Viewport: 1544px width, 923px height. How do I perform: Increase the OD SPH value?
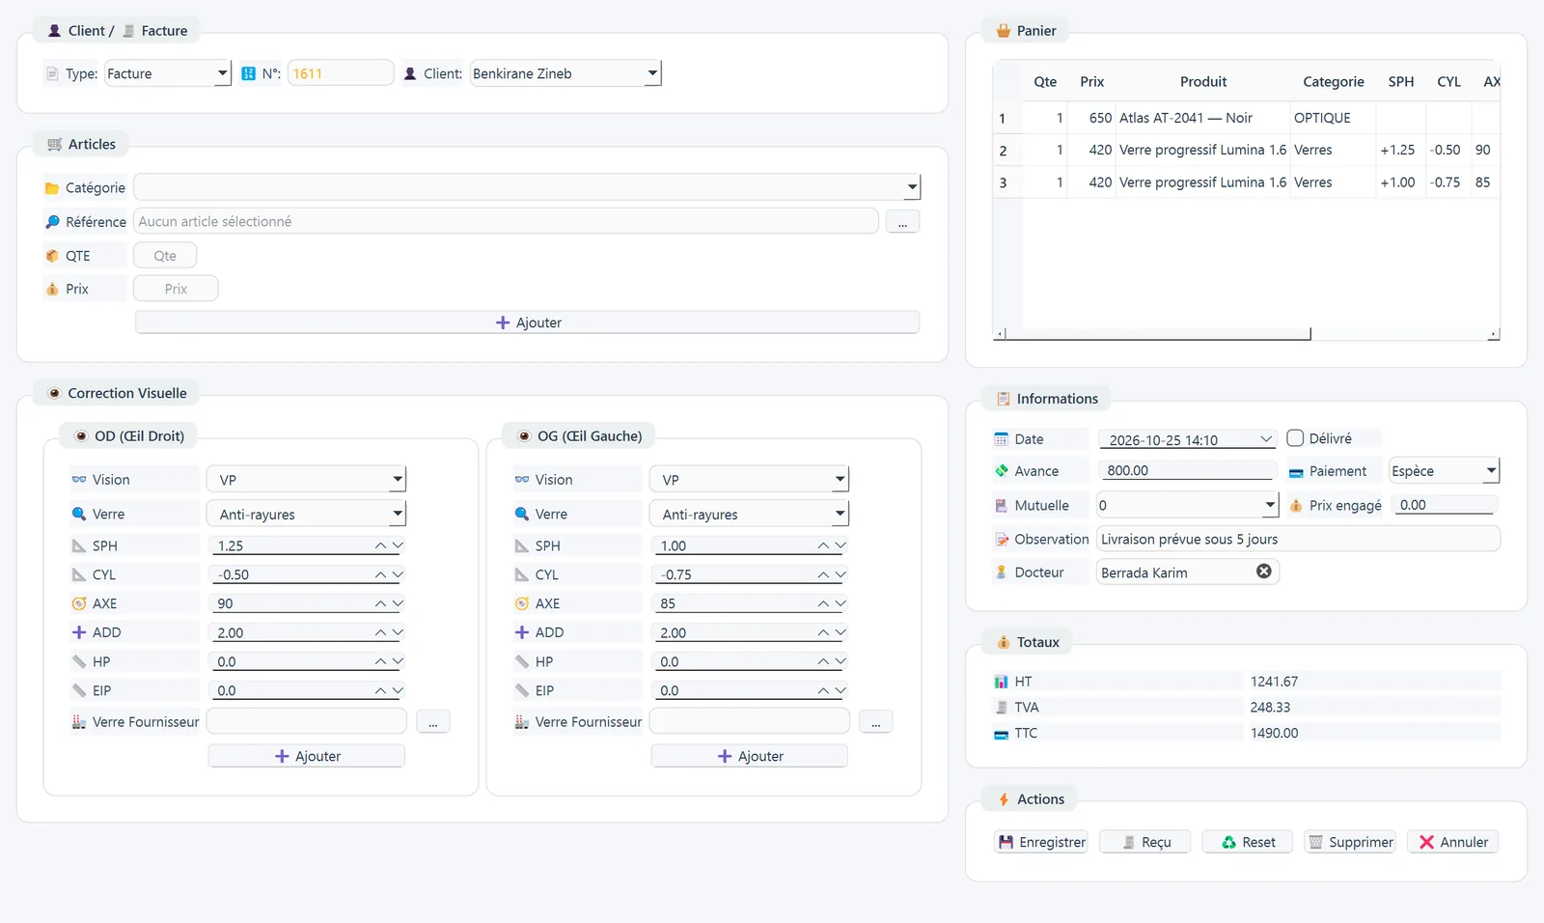[381, 545]
